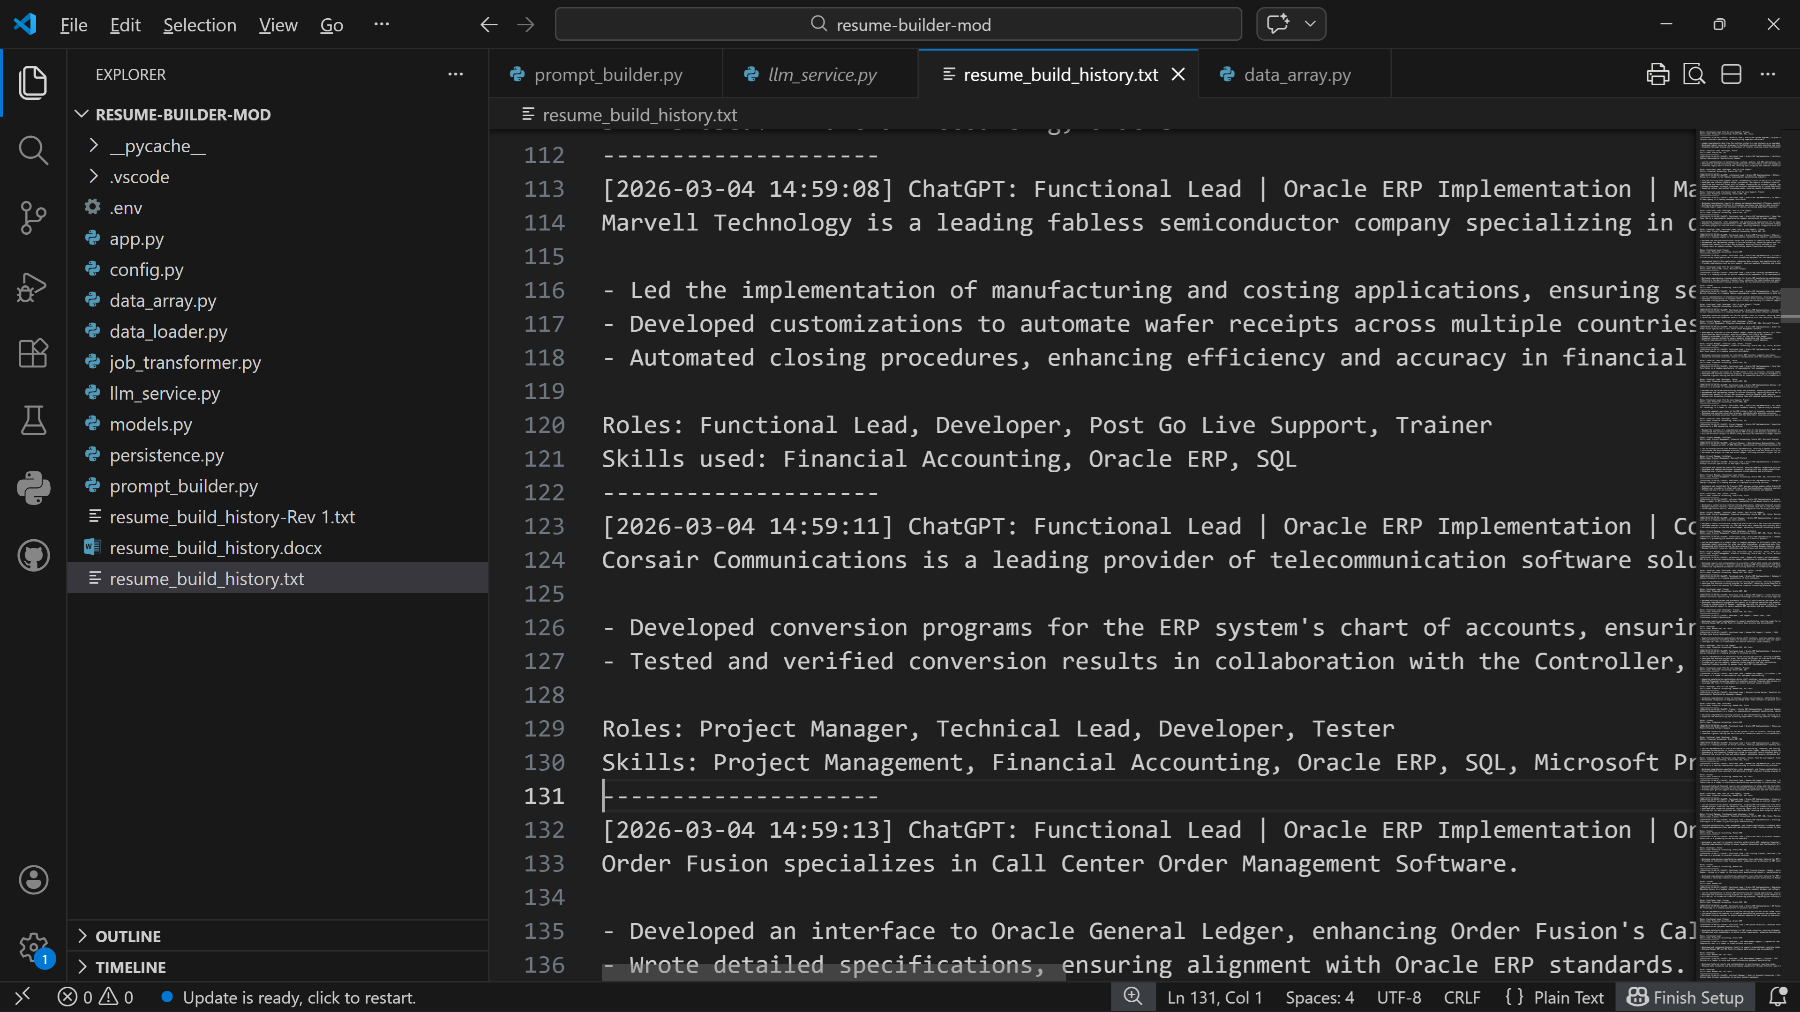Switch to the data_array.py tab

click(1296, 75)
